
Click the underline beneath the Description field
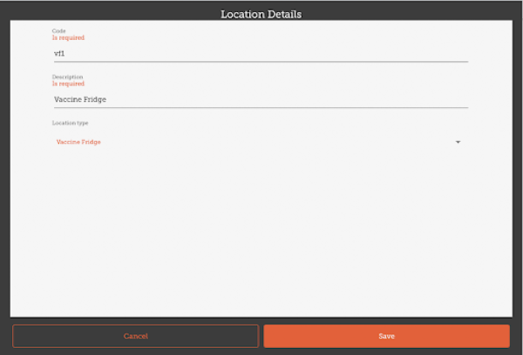pyautogui.click(x=261, y=108)
